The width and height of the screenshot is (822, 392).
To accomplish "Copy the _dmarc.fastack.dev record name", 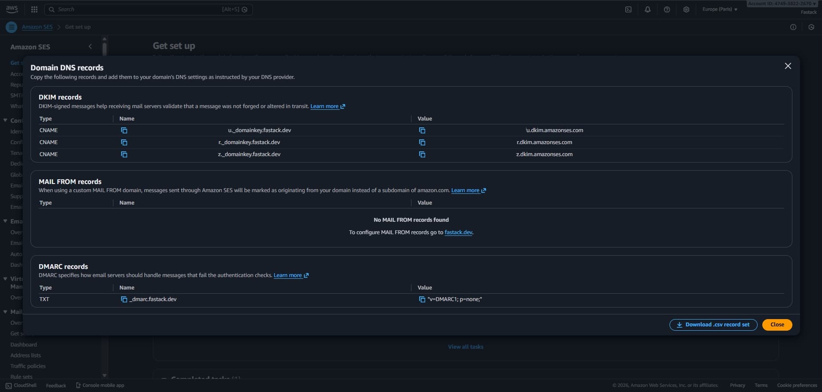I will pyautogui.click(x=124, y=299).
